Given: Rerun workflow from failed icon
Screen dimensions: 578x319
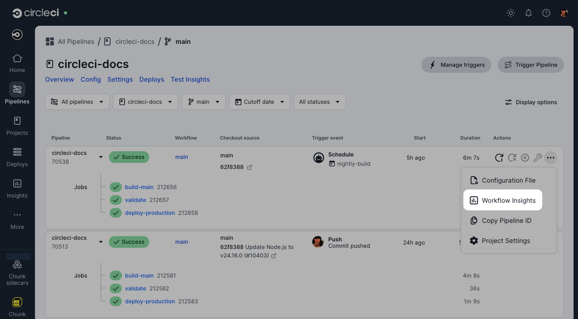Looking at the screenshot, I should (512, 158).
